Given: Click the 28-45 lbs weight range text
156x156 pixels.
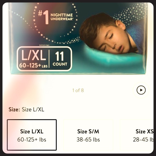Looking at the screenshot, I should [x=143, y=140].
